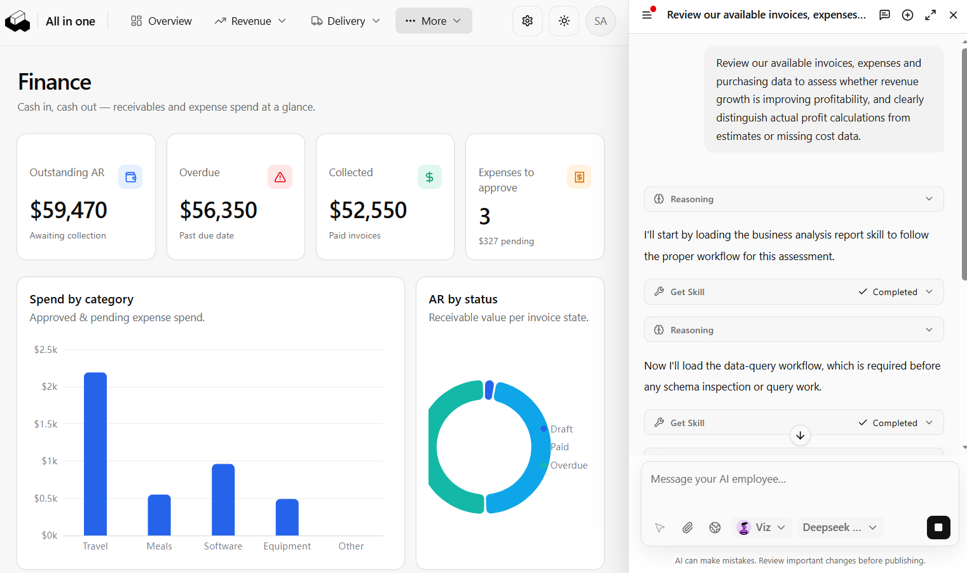
Task: Open the settings gear button
Action: [528, 21]
